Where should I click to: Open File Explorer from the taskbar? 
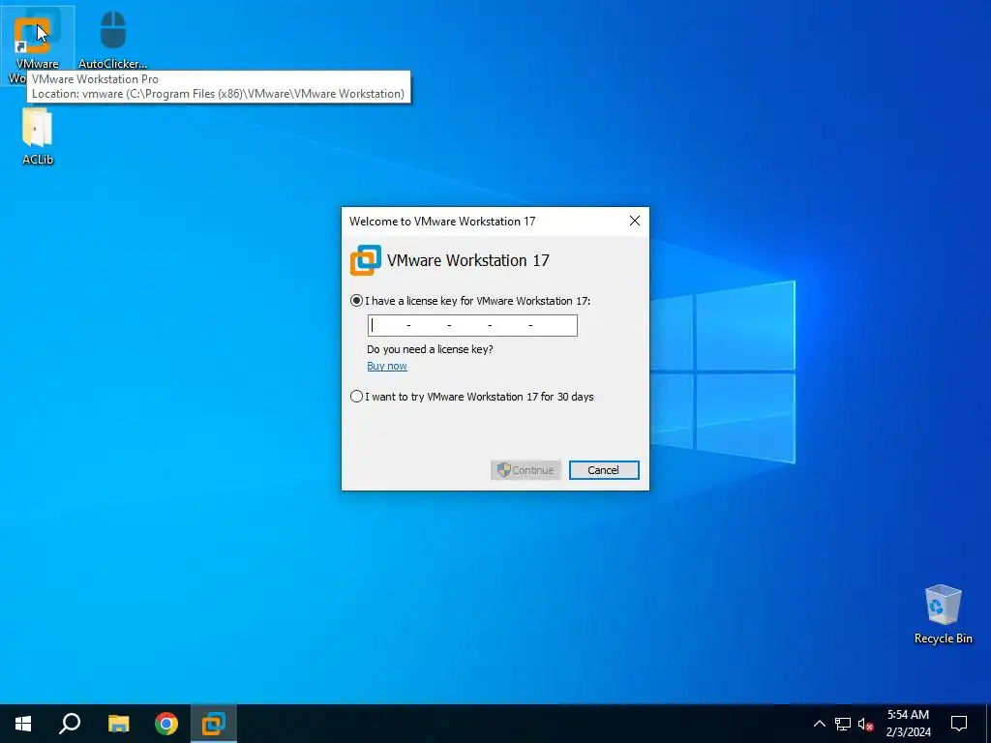(x=118, y=724)
